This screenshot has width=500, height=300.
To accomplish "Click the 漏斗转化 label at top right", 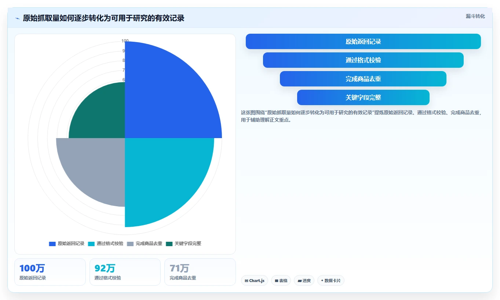I will point(475,16).
